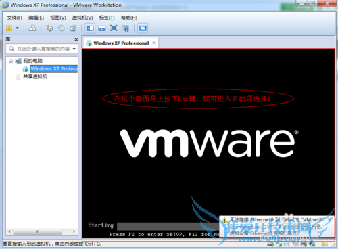Close the Ethernet0 warning notification
Viewport: 338px width, 249px height.
tap(330, 219)
